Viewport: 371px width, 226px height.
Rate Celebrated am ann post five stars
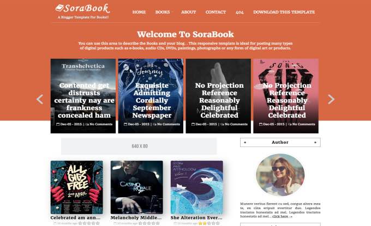pos(98,223)
